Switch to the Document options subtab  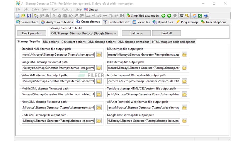point(74,42)
